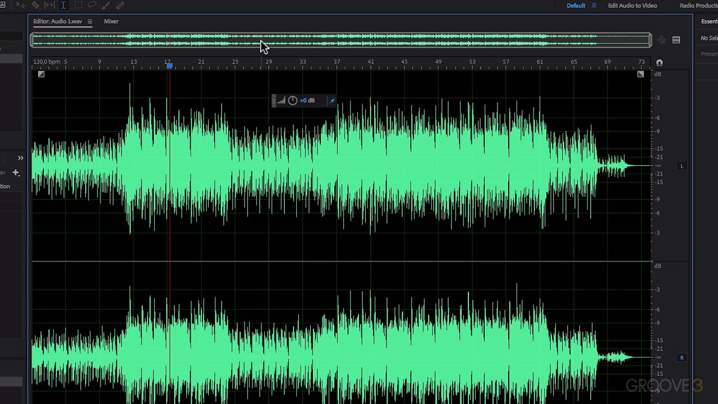Click ruler mark 33 on the timeline

302,62
